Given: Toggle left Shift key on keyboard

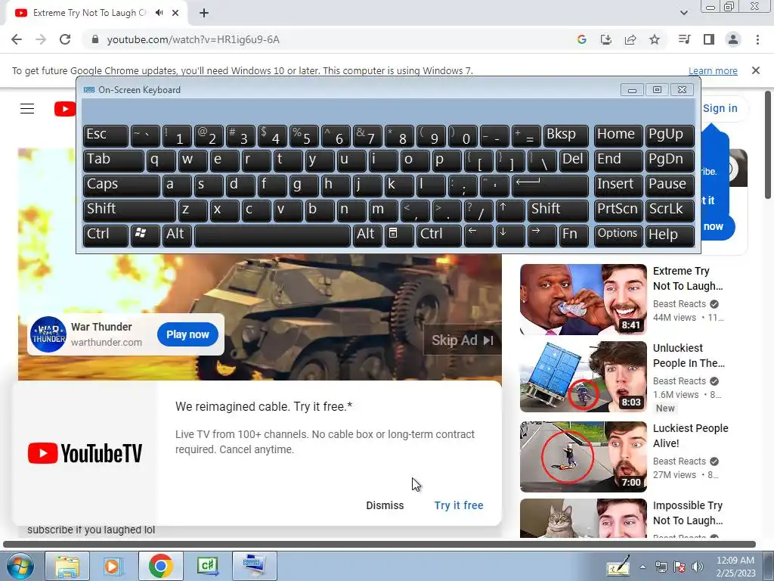Looking at the screenshot, I should point(129,210).
